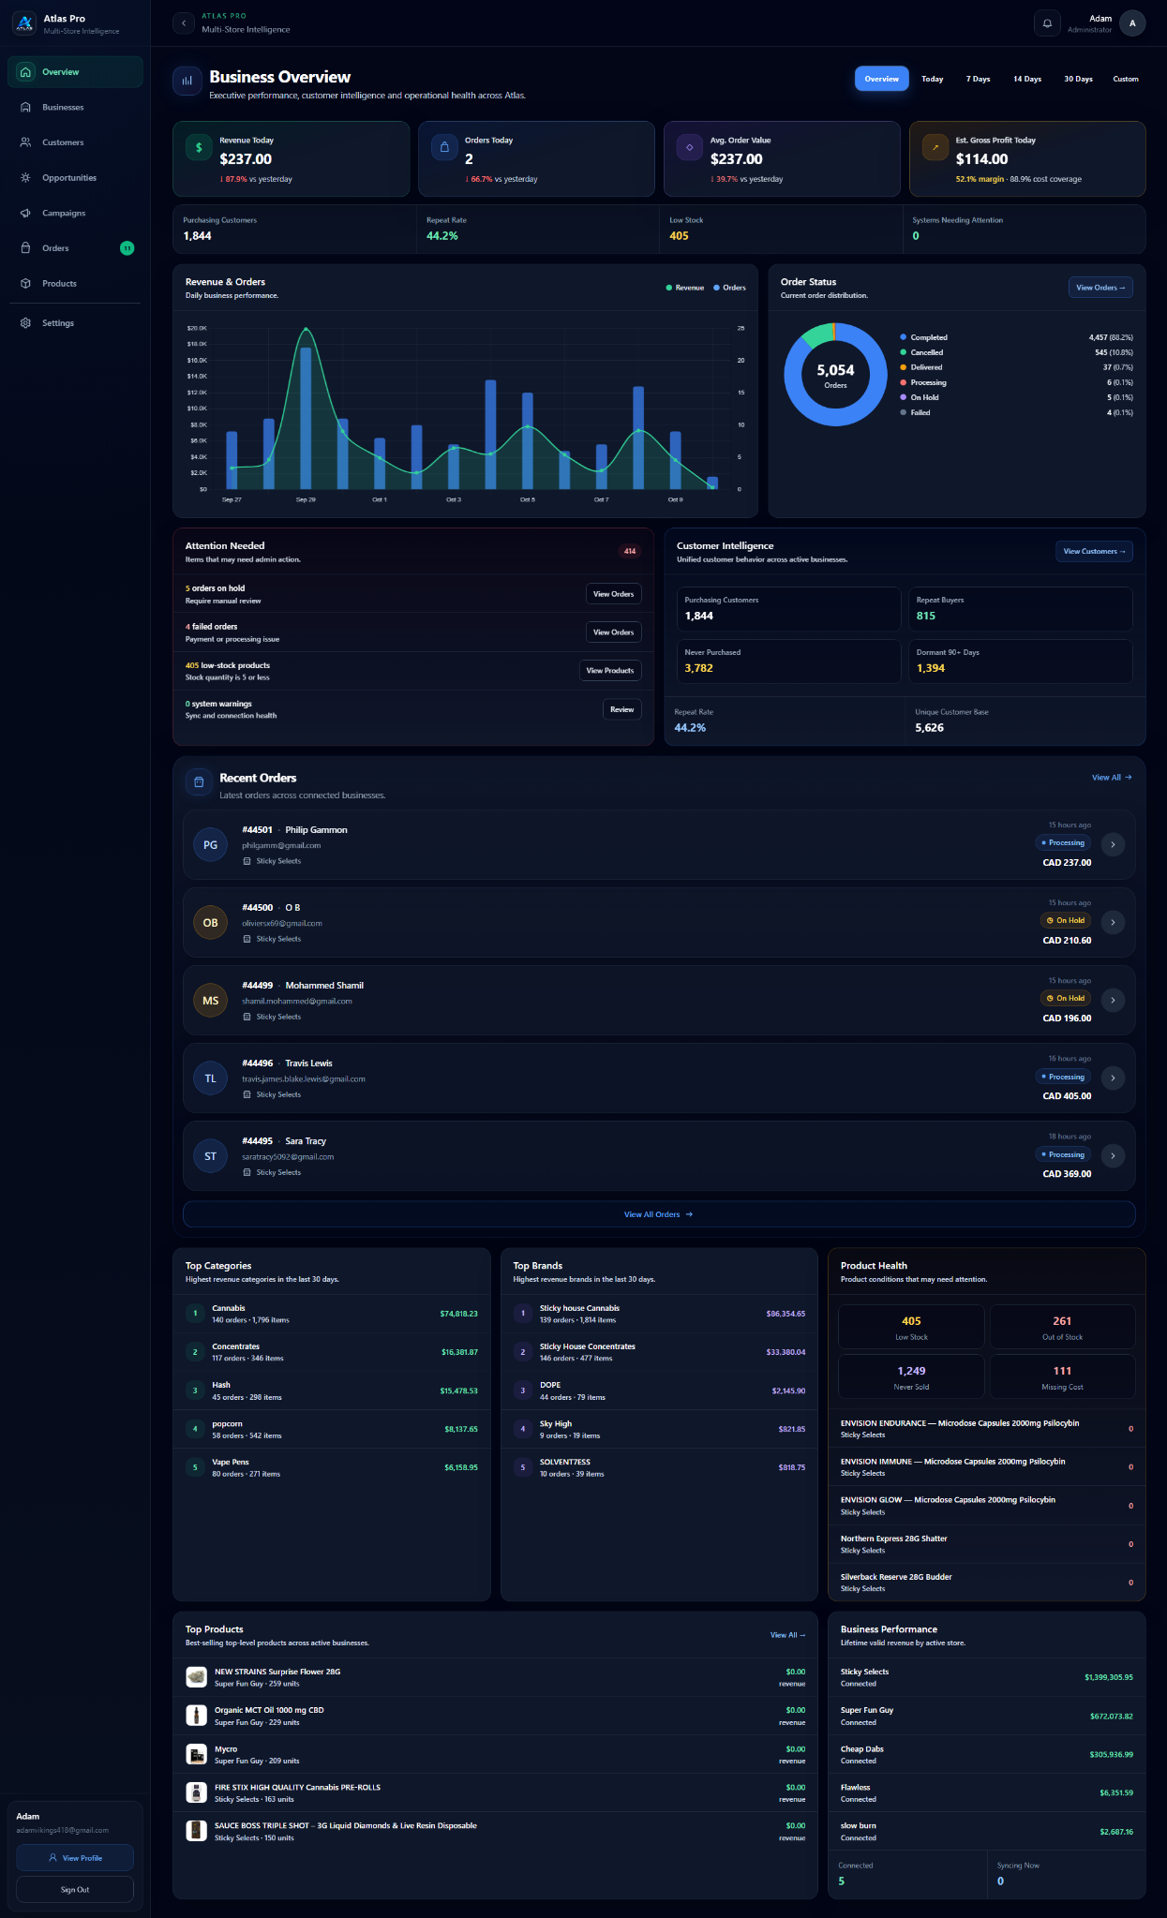1167x1918 pixels.
Task: Click the View All Orders button
Action: click(659, 1214)
